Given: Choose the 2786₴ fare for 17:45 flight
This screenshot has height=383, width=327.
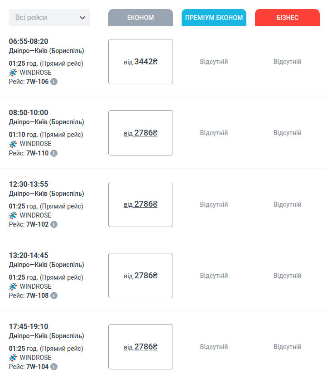Looking at the screenshot, I should click(x=140, y=347).
